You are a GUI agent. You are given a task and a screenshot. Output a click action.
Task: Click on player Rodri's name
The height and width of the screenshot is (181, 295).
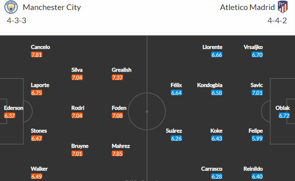coord(78,108)
